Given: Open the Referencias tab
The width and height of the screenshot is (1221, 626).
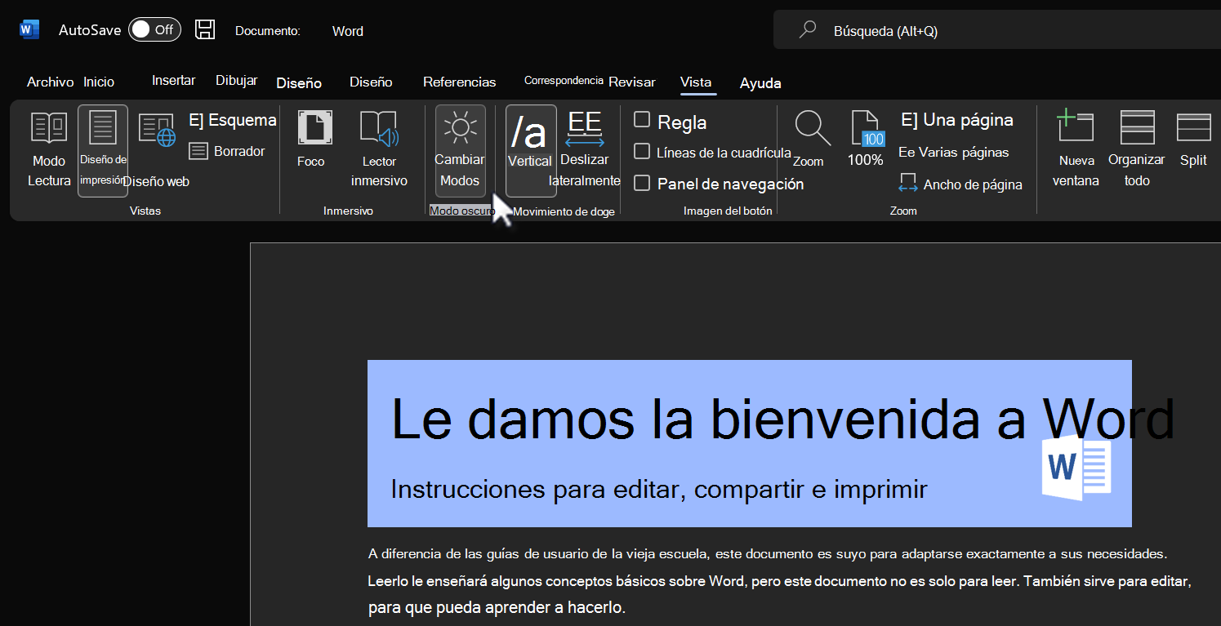Looking at the screenshot, I should pyautogui.click(x=459, y=82).
